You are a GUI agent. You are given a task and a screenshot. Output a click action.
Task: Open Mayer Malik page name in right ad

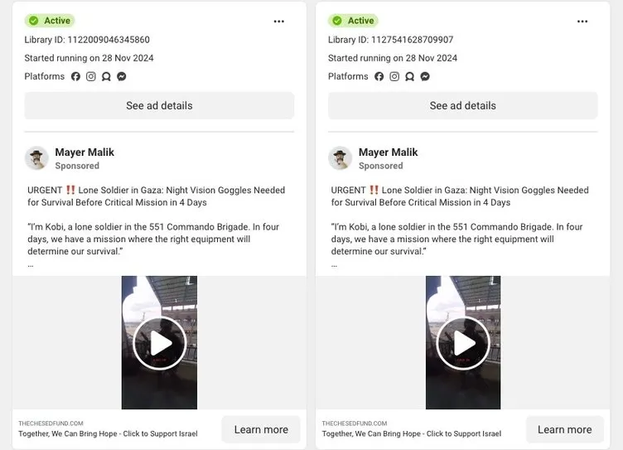388,152
